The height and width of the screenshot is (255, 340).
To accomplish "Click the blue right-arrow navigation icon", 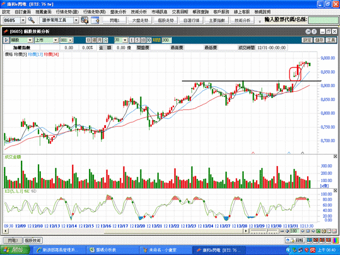I will pos(313,231).
